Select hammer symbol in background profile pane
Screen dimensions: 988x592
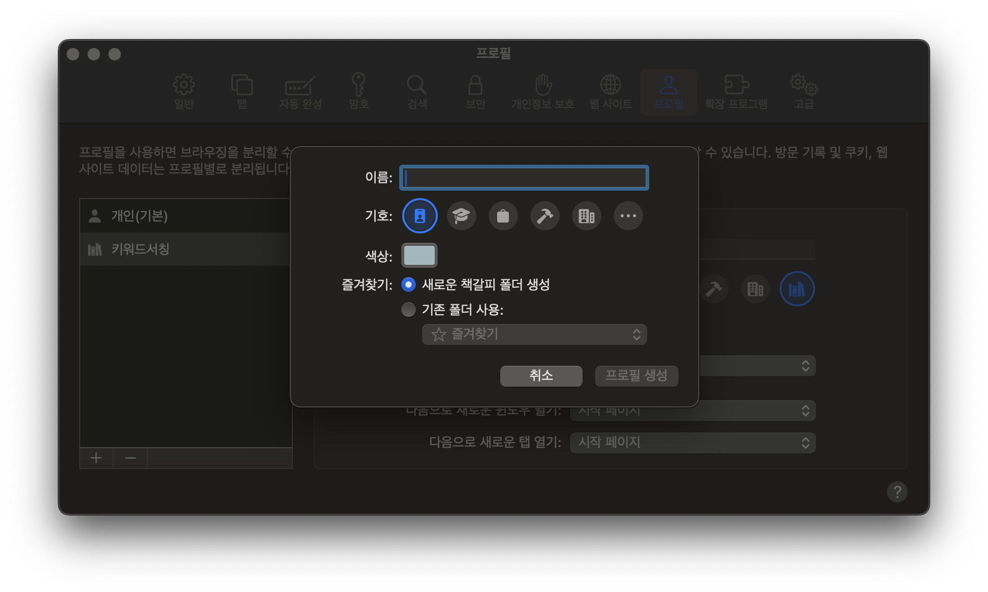713,289
